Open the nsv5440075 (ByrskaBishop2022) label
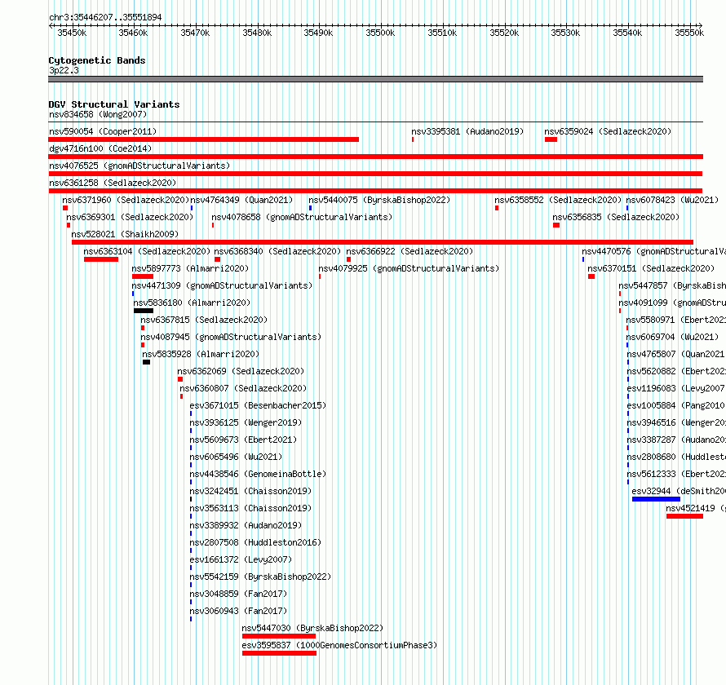This screenshot has height=685, width=726. click(379, 200)
